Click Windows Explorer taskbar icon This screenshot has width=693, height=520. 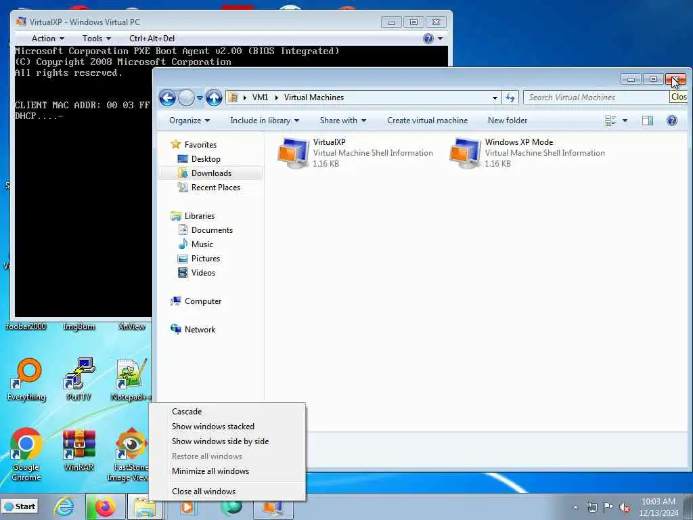tap(145, 506)
